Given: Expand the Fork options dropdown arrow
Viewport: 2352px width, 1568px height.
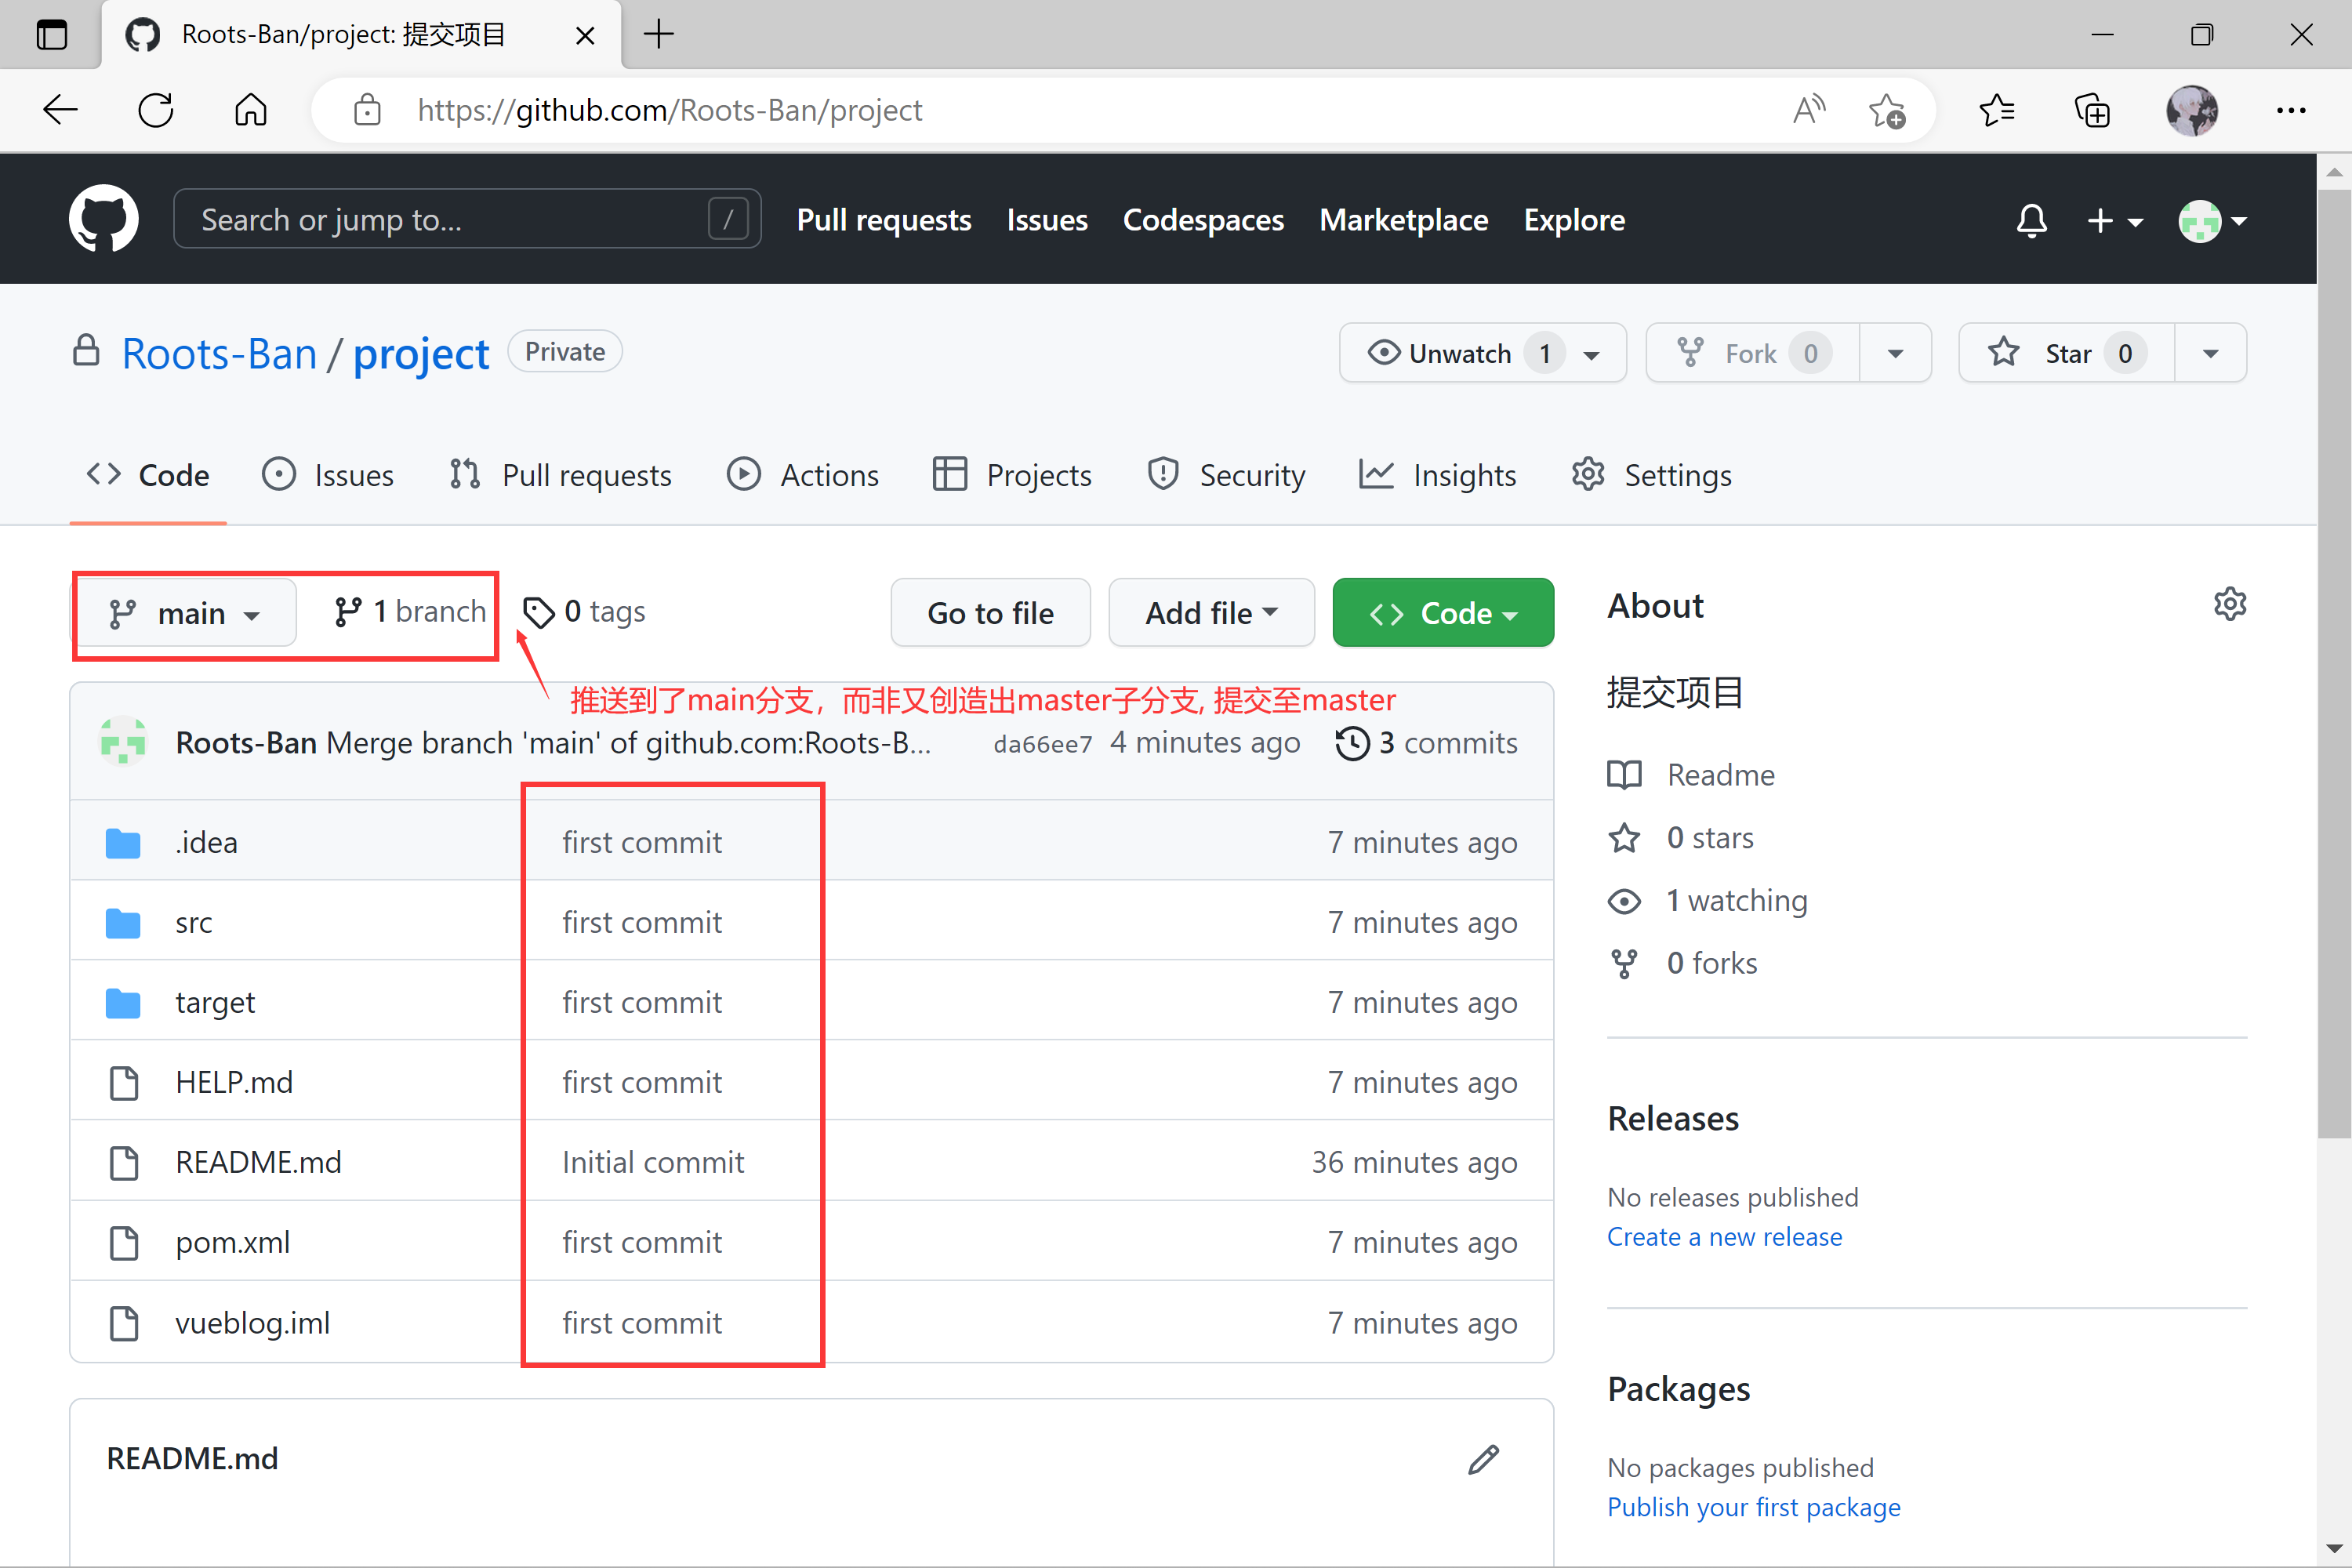Looking at the screenshot, I should point(1895,353).
